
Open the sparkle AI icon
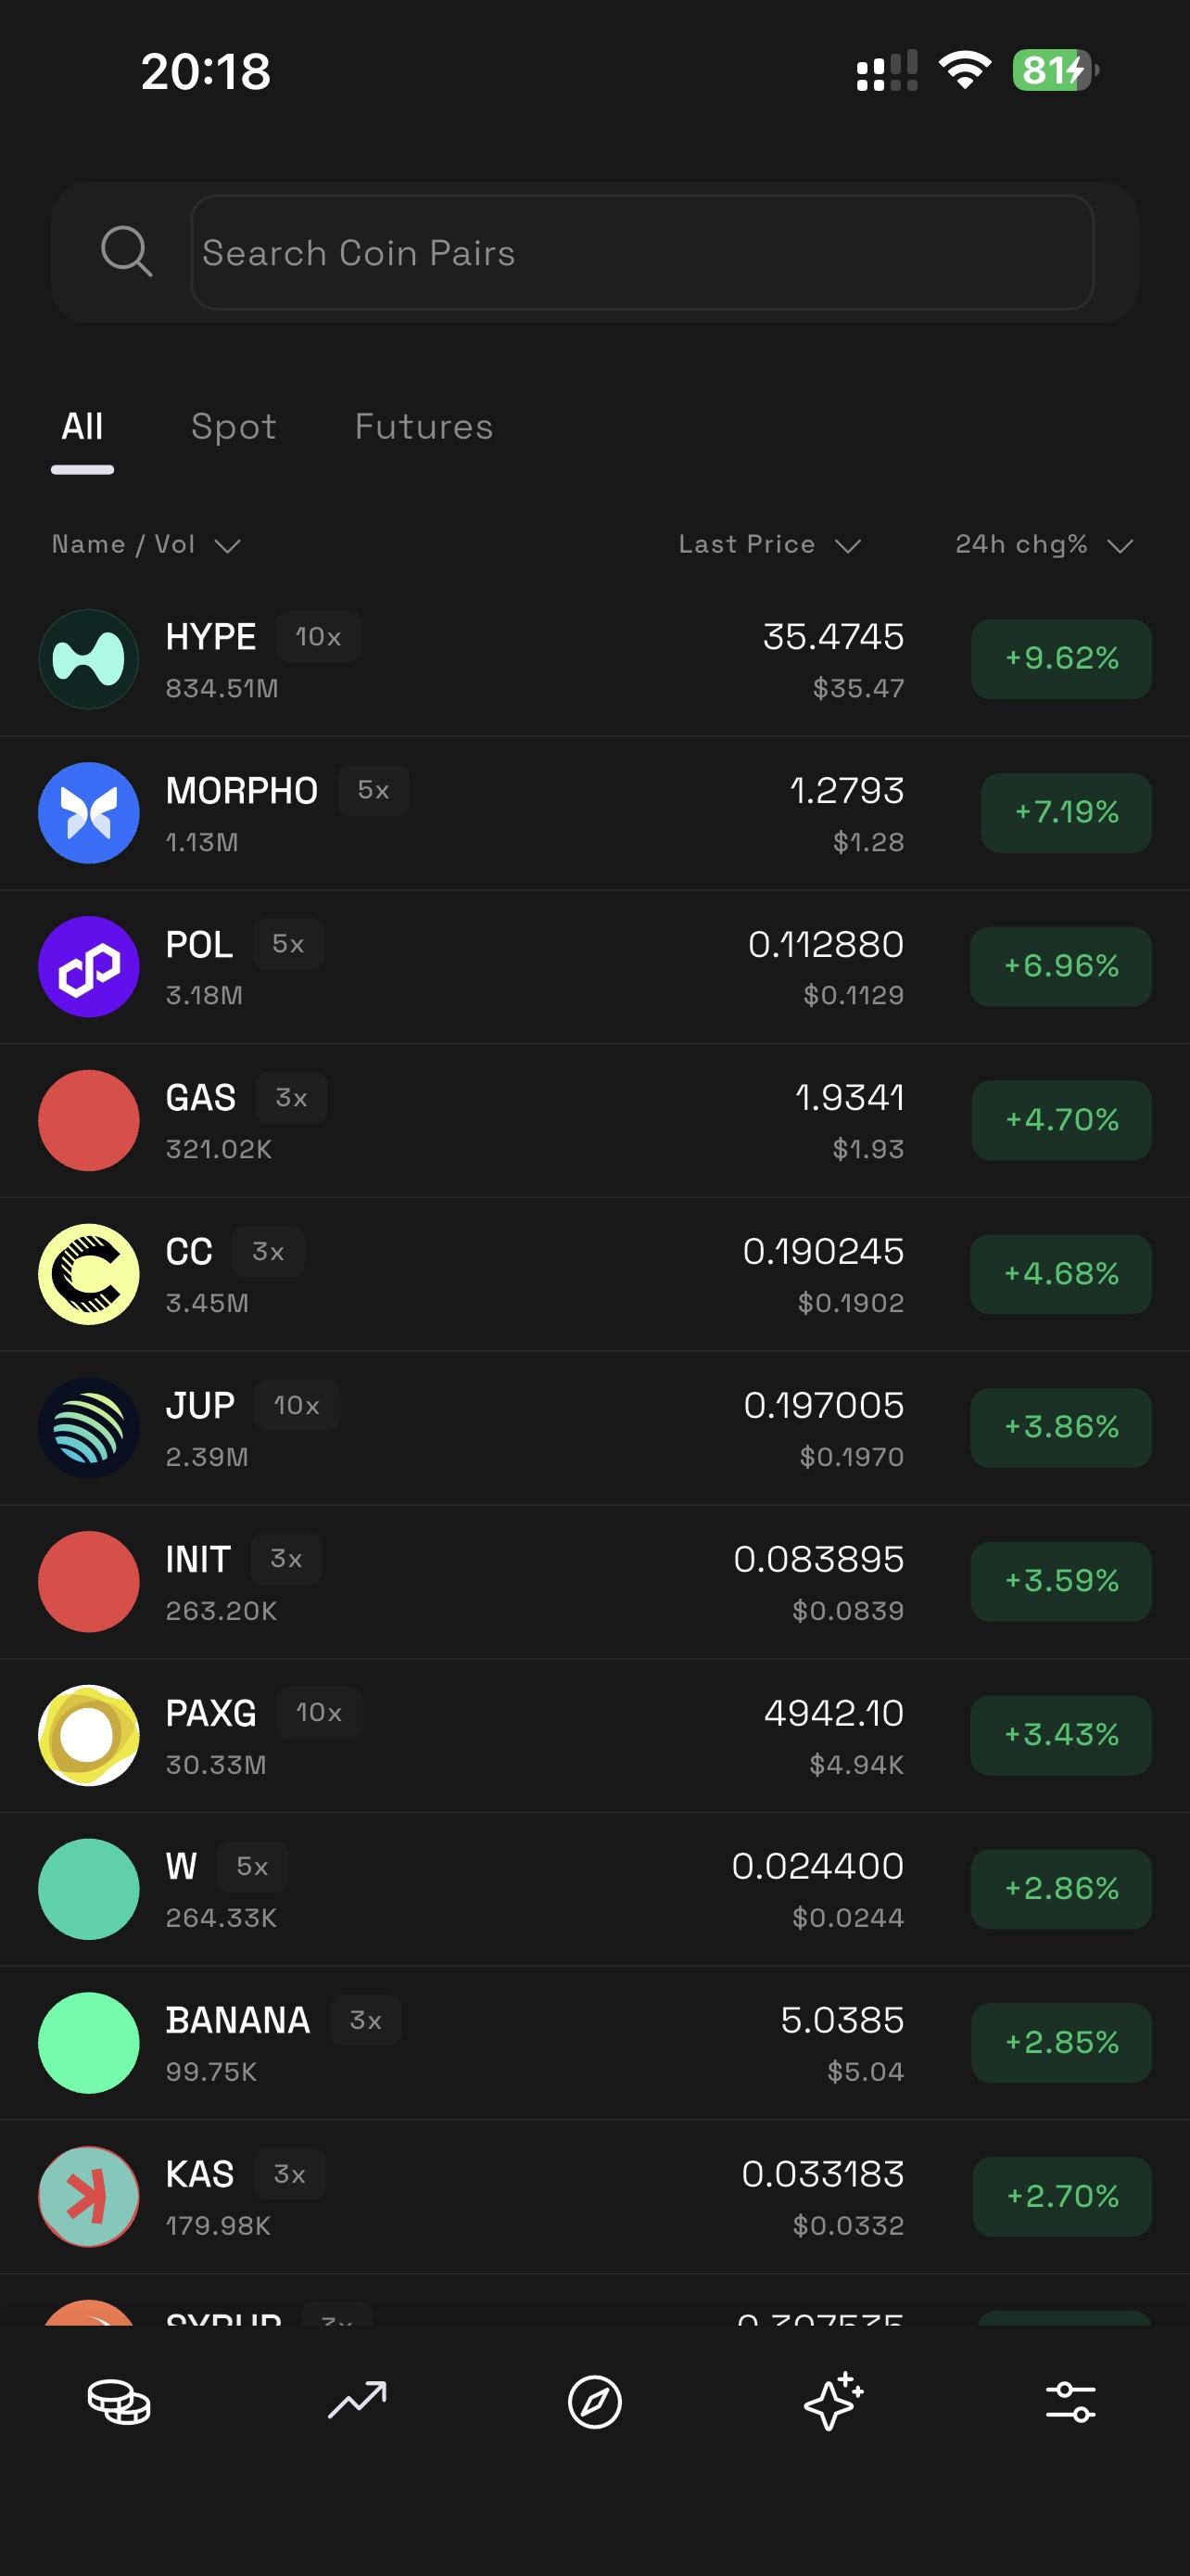pos(832,2401)
